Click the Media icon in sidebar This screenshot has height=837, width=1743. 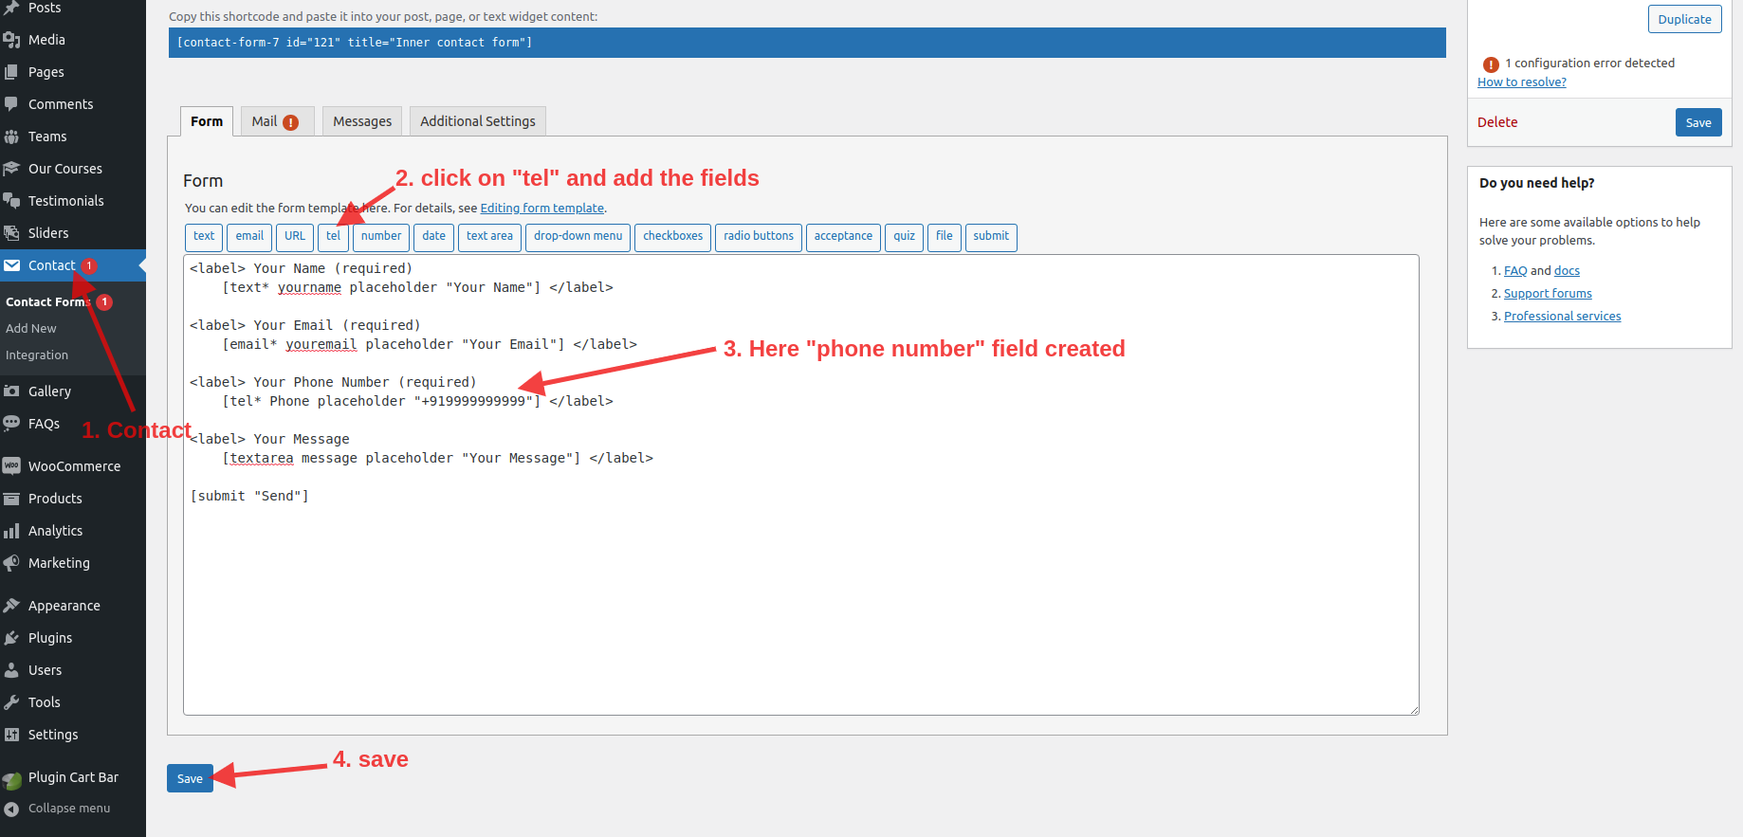coord(11,40)
